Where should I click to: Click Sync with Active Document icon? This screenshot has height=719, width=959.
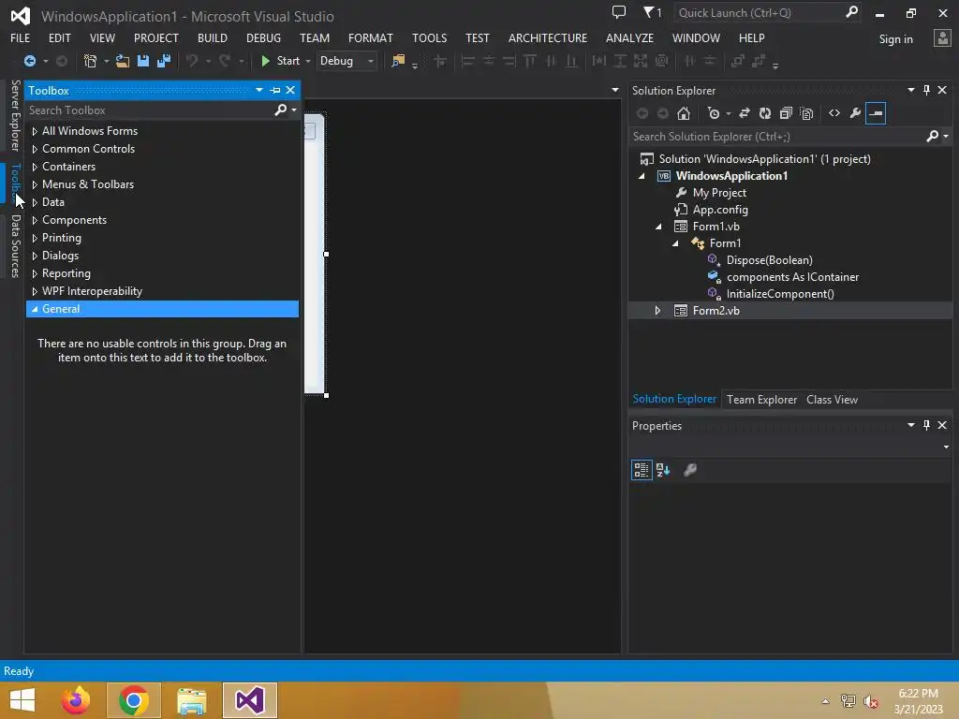(745, 113)
